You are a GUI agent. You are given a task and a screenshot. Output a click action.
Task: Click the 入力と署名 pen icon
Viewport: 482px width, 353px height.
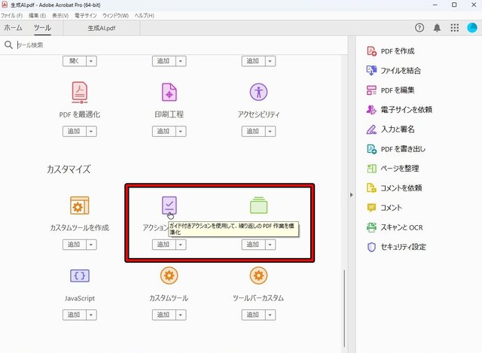[371, 129]
